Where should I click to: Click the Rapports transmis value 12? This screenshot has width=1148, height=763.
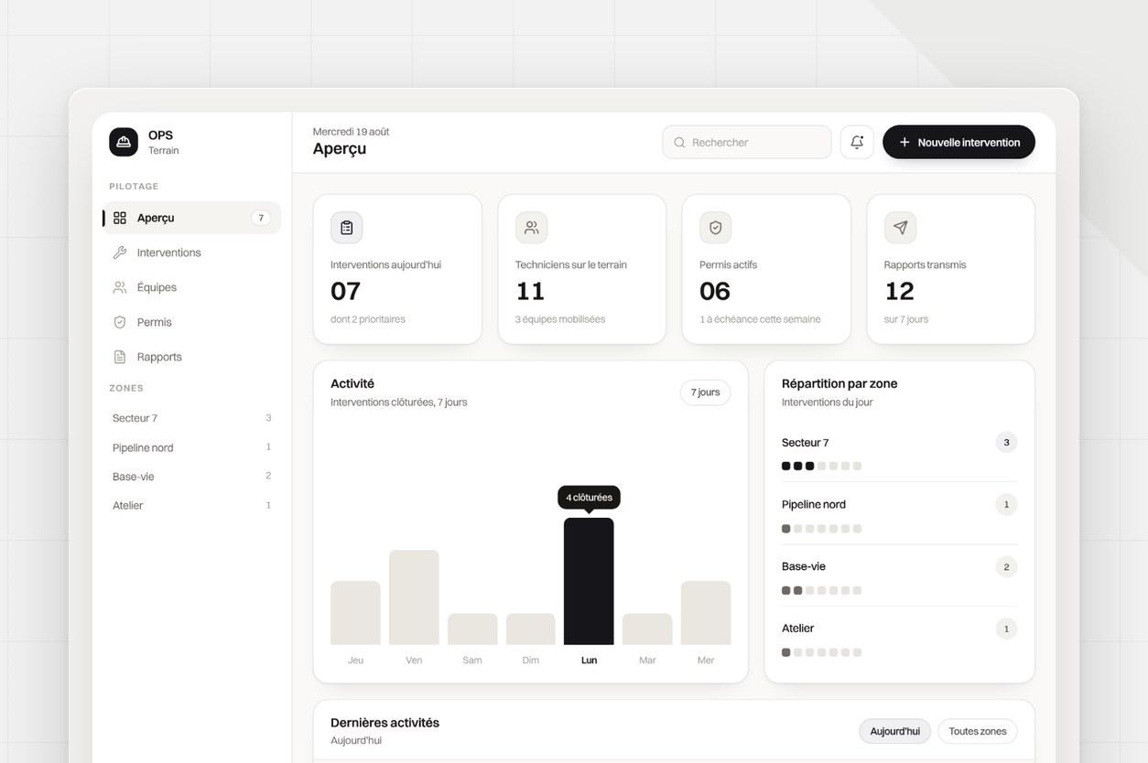click(x=900, y=291)
